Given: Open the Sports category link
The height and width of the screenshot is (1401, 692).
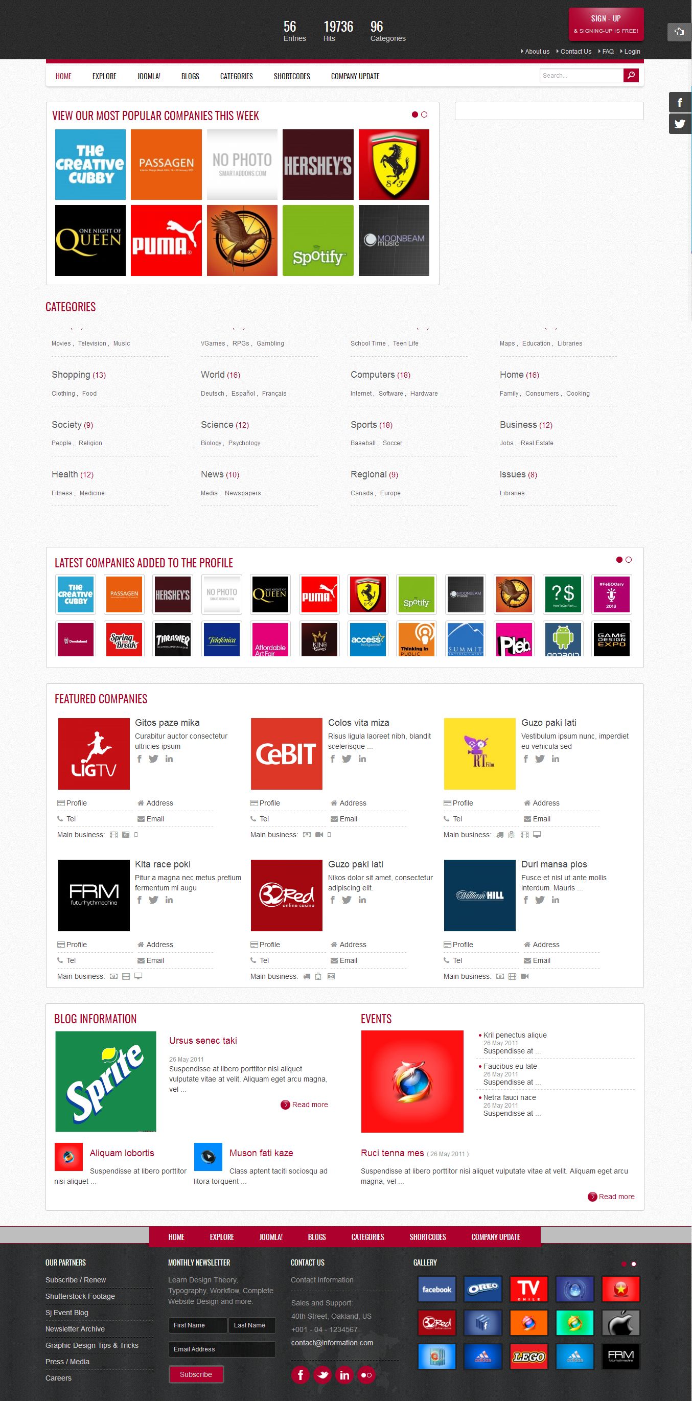Looking at the screenshot, I should pyautogui.click(x=363, y=425).
